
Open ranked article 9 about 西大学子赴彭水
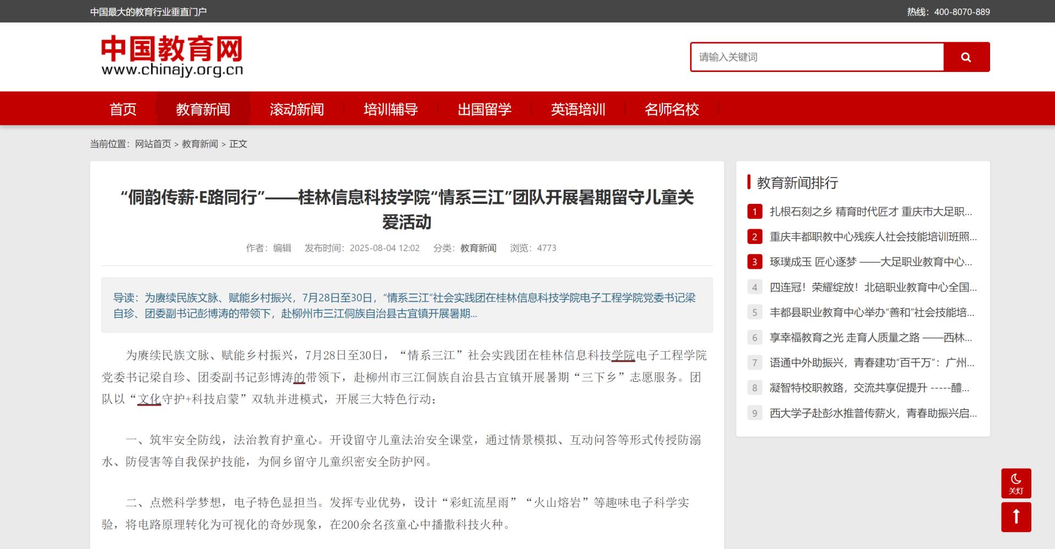click(x=873, y=413)
